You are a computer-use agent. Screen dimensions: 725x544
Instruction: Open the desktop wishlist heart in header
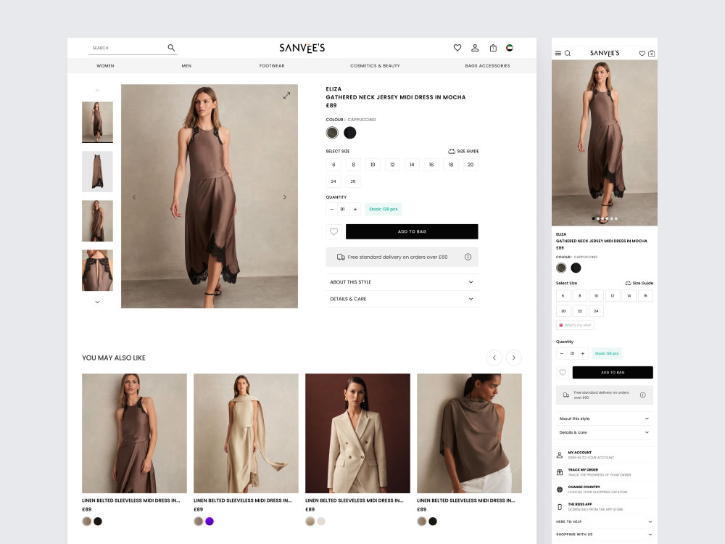(457, 48)
